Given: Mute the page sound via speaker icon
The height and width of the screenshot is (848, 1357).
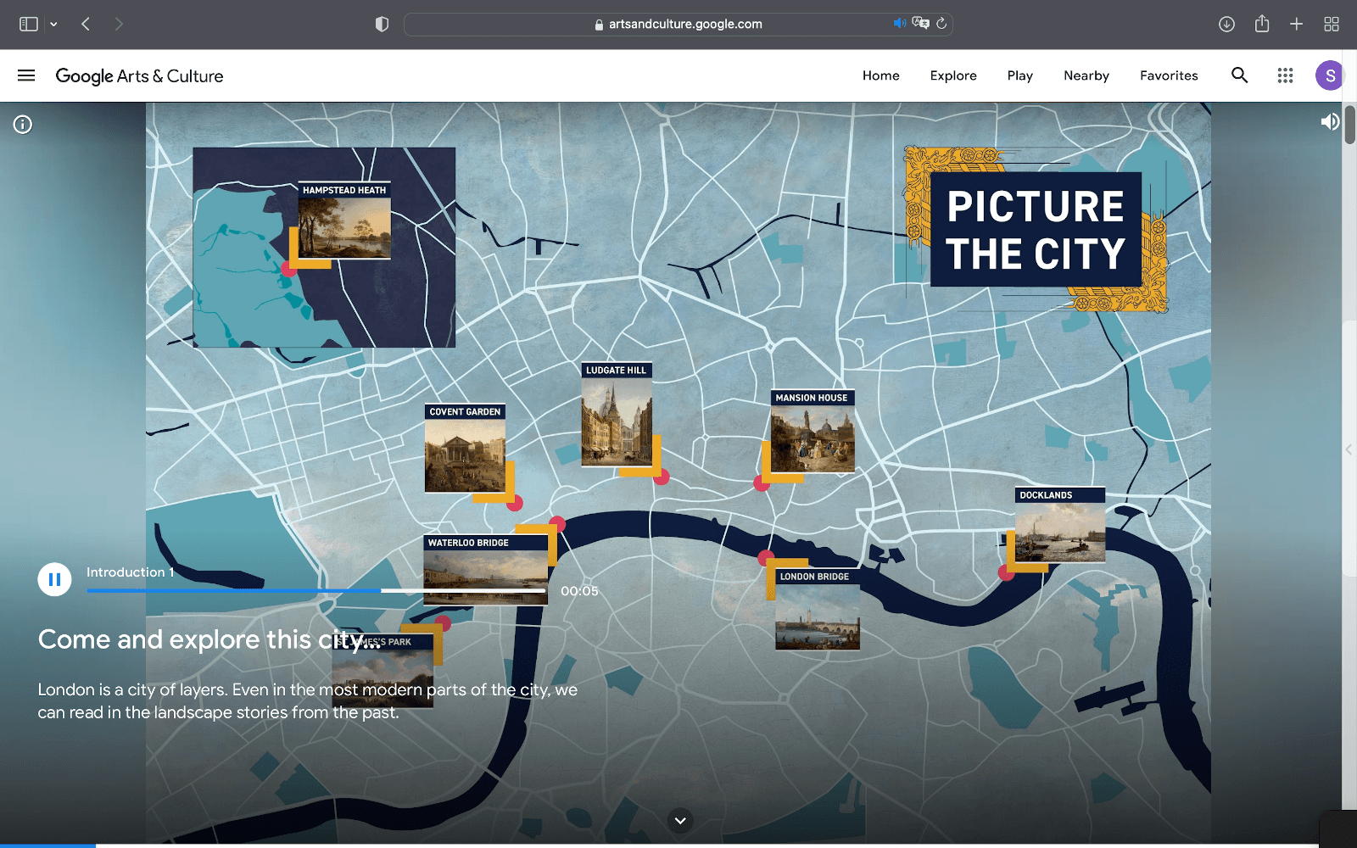Looking at the screenshot, I should pyautogui.click(x=1329, y=122).
